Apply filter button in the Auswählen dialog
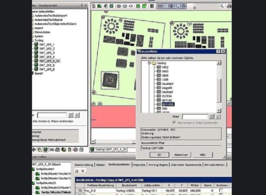The image size is (266, 195). (212, 117)
